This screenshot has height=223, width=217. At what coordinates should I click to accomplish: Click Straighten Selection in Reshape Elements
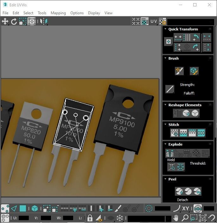click(177, 113)
